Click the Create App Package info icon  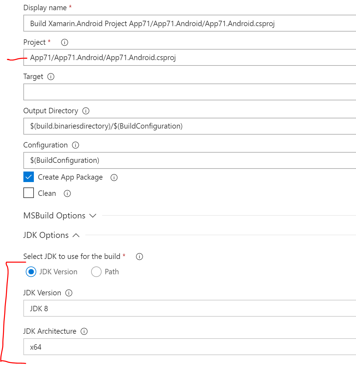click(x=114, y=178)
